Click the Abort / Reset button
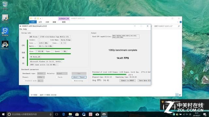The width and height of the screenshot is (209, 117). 79,77
